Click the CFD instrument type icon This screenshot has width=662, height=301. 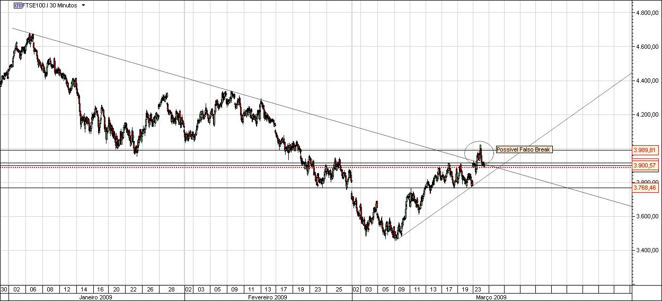click(17, 5)
